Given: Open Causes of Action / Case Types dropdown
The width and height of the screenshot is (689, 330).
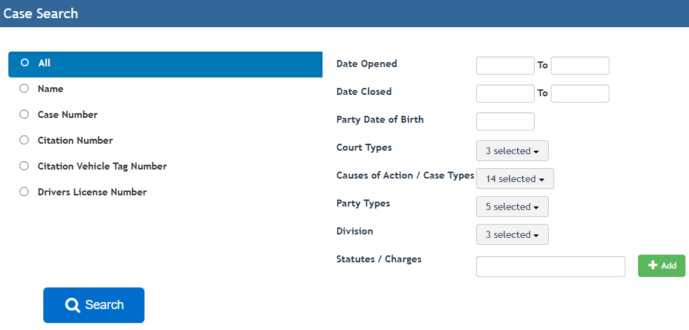Looking at the screenshot, I should point(515,179).
